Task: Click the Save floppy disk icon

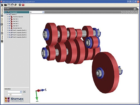Action: point(9,5)
